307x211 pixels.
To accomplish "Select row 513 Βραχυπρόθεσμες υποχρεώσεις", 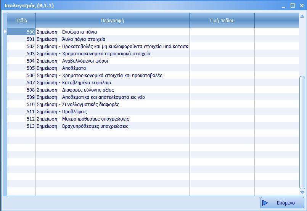I will [153, 126].
